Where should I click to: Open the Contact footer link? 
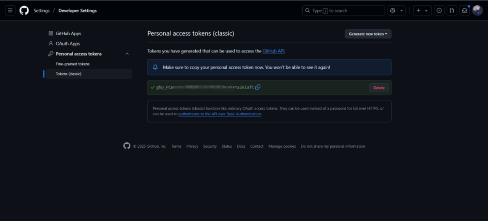[257, 146]
